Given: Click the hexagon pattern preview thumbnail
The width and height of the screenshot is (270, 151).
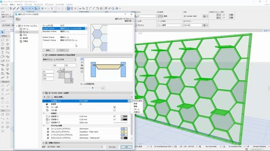Looking at the screenshot, I should pos(100,38).
